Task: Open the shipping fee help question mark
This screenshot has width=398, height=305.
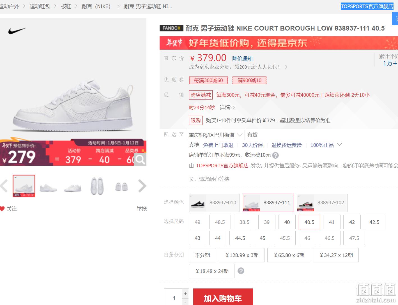Action: pos(275,155)
